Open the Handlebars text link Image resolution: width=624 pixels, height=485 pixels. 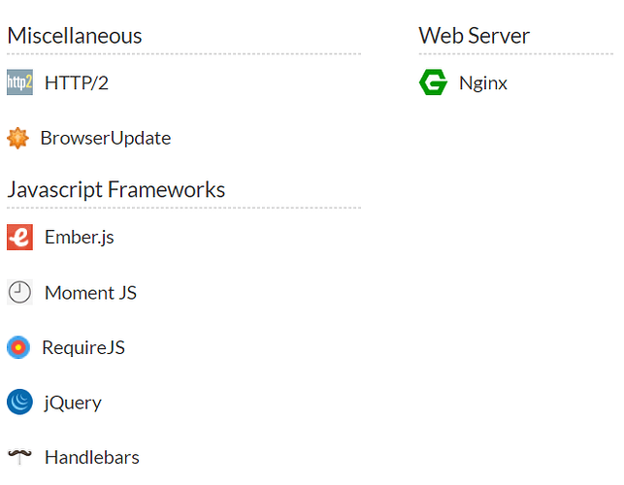point(92,457)
